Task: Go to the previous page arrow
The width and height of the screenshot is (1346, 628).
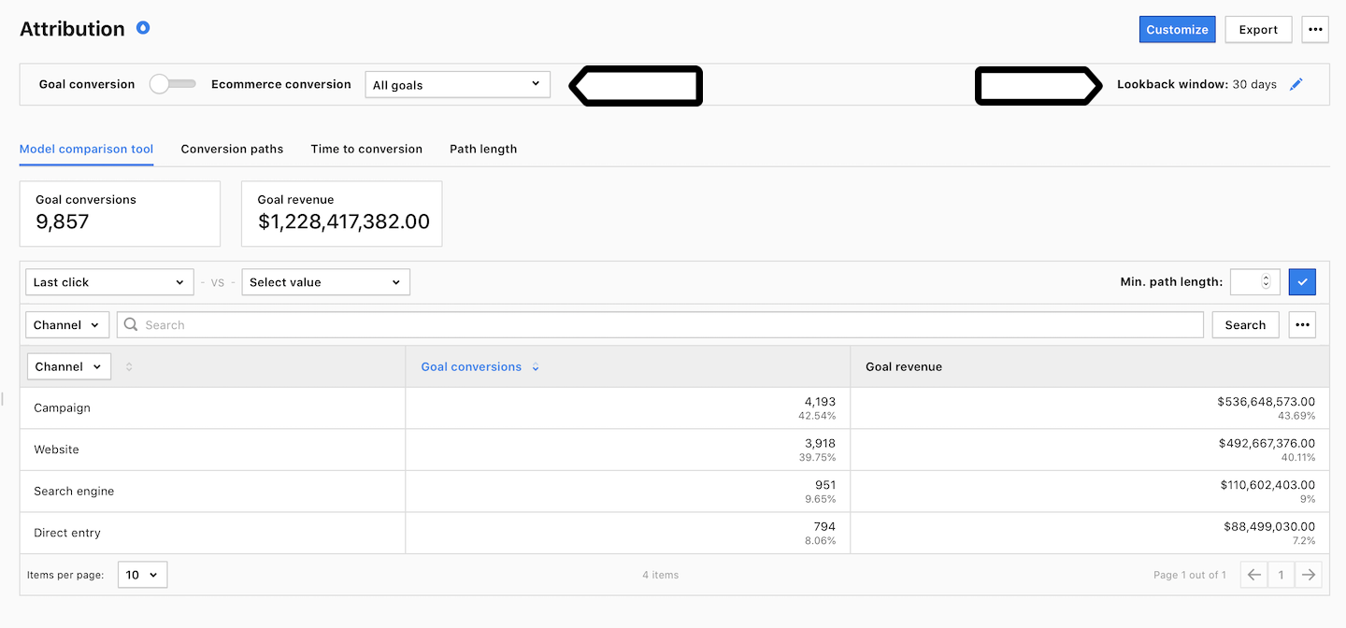Action: pos(1254,575)
